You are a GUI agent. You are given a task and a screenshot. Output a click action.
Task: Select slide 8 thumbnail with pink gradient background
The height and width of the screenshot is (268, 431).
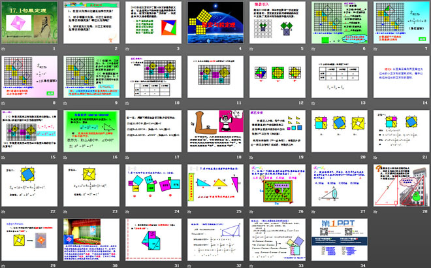pos(29,76)
